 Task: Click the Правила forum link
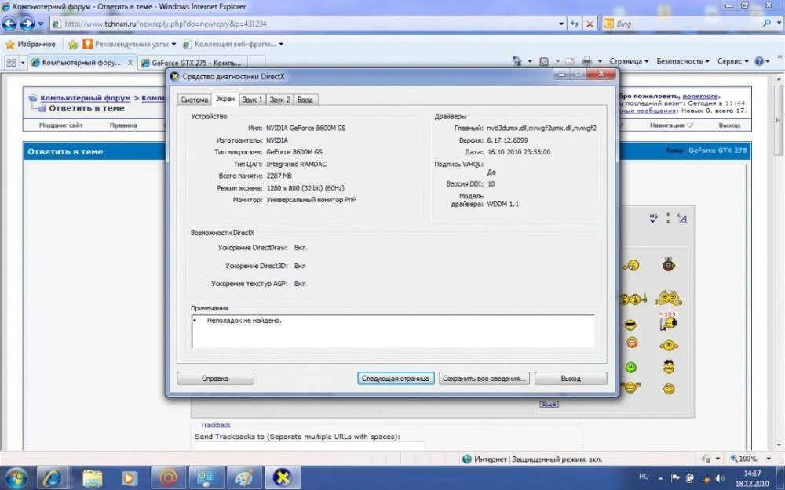pos(123,125)
